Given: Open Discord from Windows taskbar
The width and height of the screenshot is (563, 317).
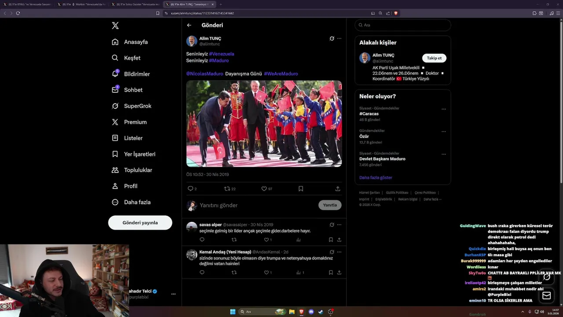Looking at the screenshot, I should coord(311,312).
